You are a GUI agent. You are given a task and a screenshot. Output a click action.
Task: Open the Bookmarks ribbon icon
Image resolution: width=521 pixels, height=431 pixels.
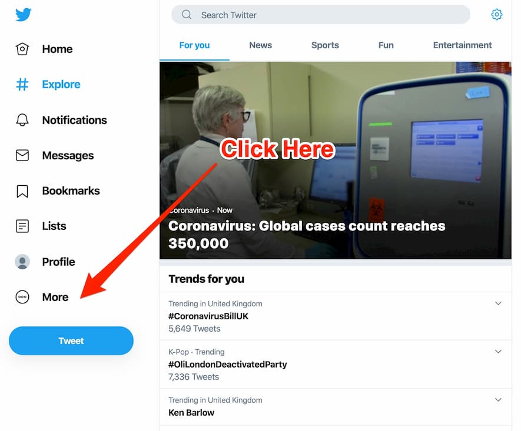point(22,191)
